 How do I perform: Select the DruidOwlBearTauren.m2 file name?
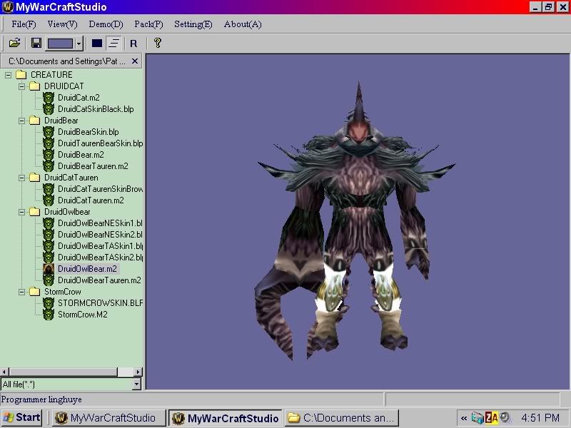coord(99,280)
